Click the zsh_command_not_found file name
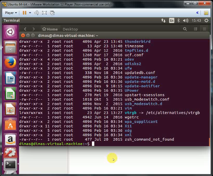213x176 pixels. tap(149, 139)
